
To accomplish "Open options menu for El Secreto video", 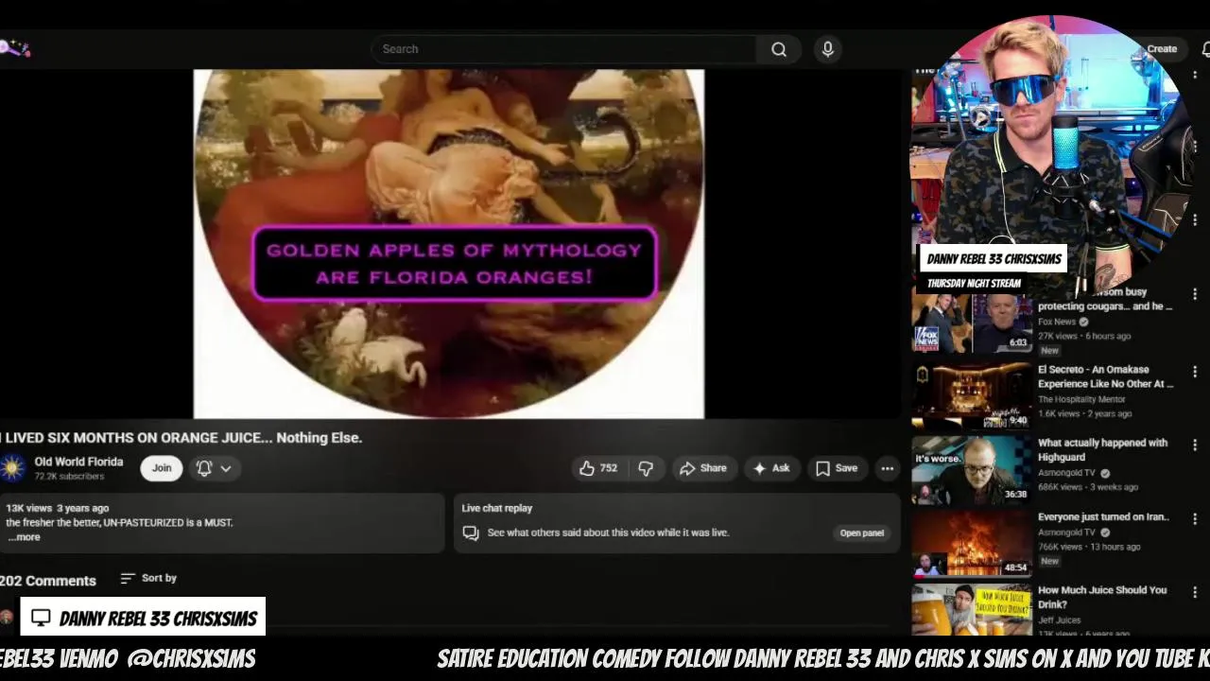I will [1195, 372].
